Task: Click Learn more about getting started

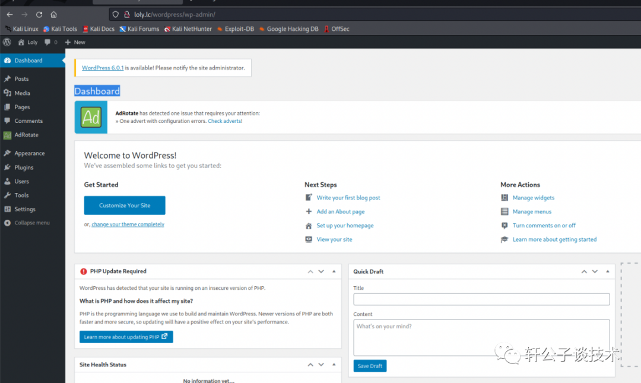Action: pyautogui.click(x=555, y=239)
